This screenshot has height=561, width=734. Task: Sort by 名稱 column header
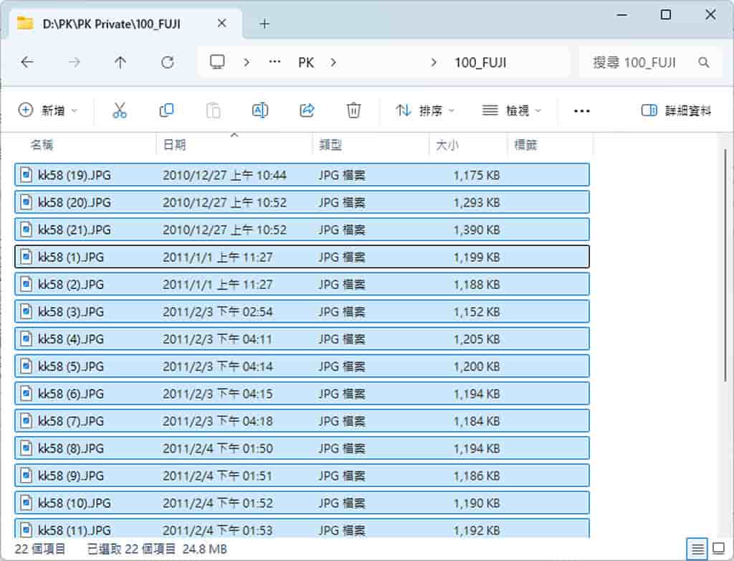(86, 145)
